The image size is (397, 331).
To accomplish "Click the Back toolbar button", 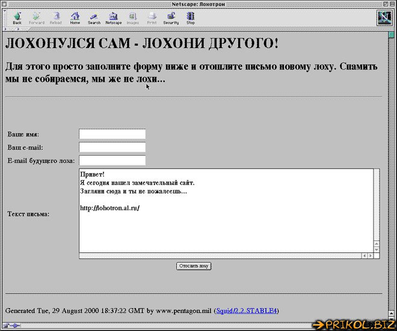I will pyautogui.click(x=17, y=17).
